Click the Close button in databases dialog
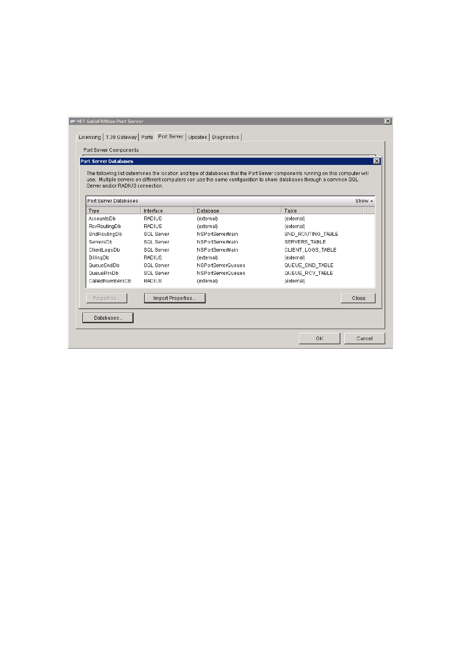Viewport: 460px width, 651px height. (358, 298)
